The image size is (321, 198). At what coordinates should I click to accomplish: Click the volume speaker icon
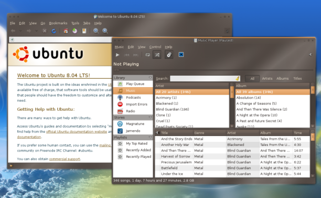click(x=311, y=55)
